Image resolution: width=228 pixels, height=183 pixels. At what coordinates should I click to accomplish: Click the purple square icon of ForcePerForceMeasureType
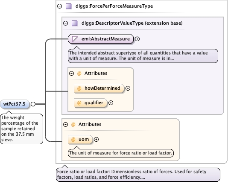[69, 6]
